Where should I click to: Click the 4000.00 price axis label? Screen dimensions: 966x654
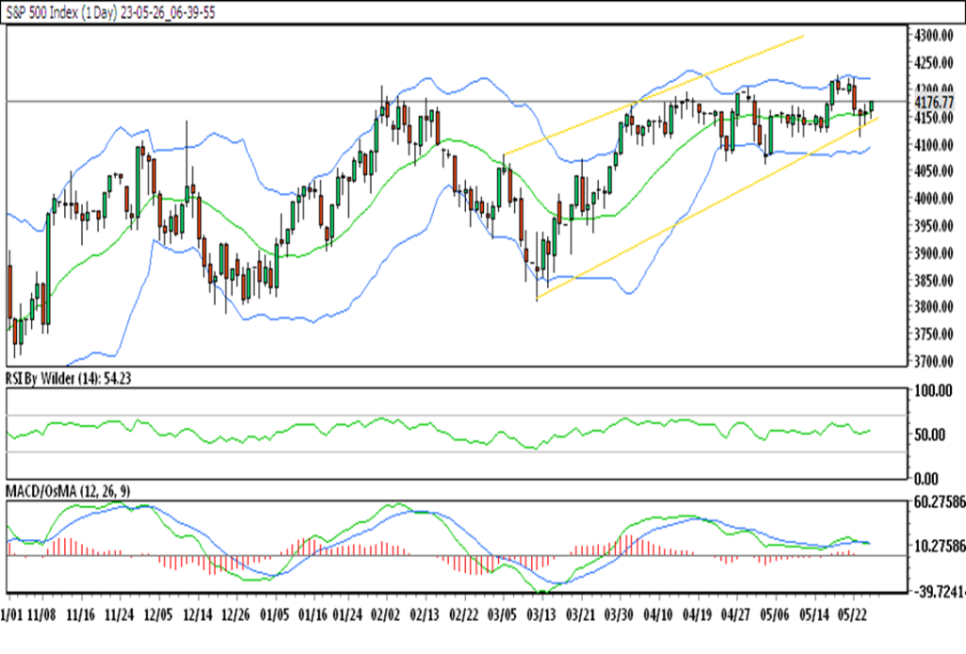point(934,198)
